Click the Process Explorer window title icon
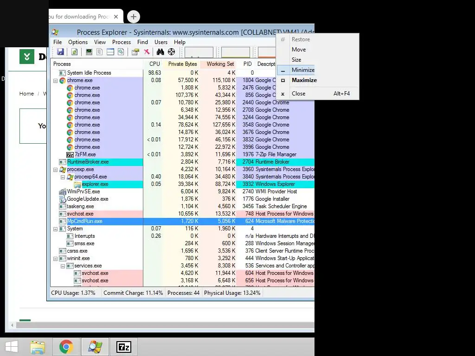 55,32
